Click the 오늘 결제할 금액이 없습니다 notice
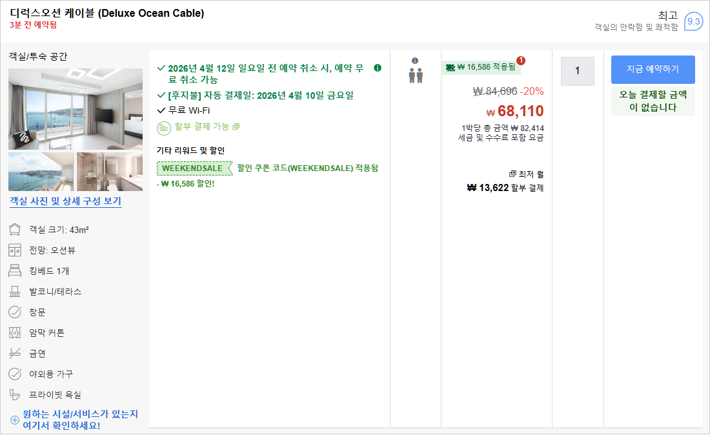This screenshot has width=710, height=435. pyautogui.click(x=653, y=101)
